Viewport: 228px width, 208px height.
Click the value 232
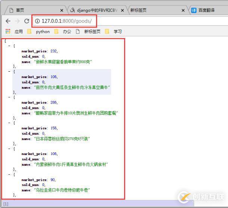pyautogui.click(x=53, y=51)
